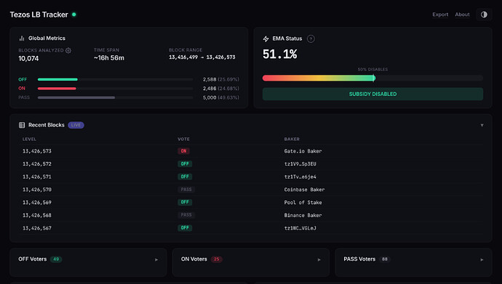Click baker name Pool of Stake

point(303,202)
